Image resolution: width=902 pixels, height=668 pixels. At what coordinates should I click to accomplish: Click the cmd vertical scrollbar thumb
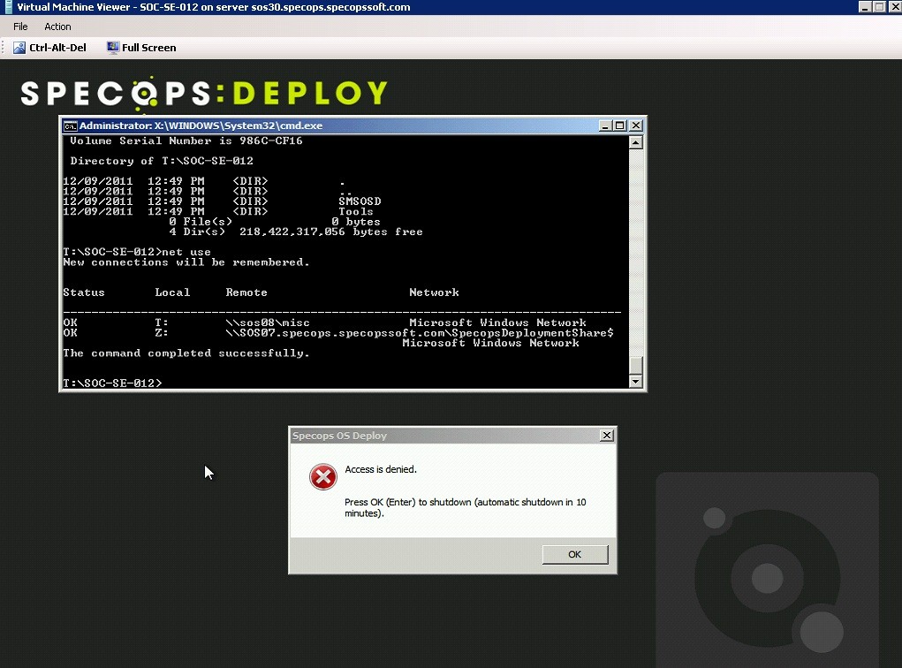coord(636,365)
